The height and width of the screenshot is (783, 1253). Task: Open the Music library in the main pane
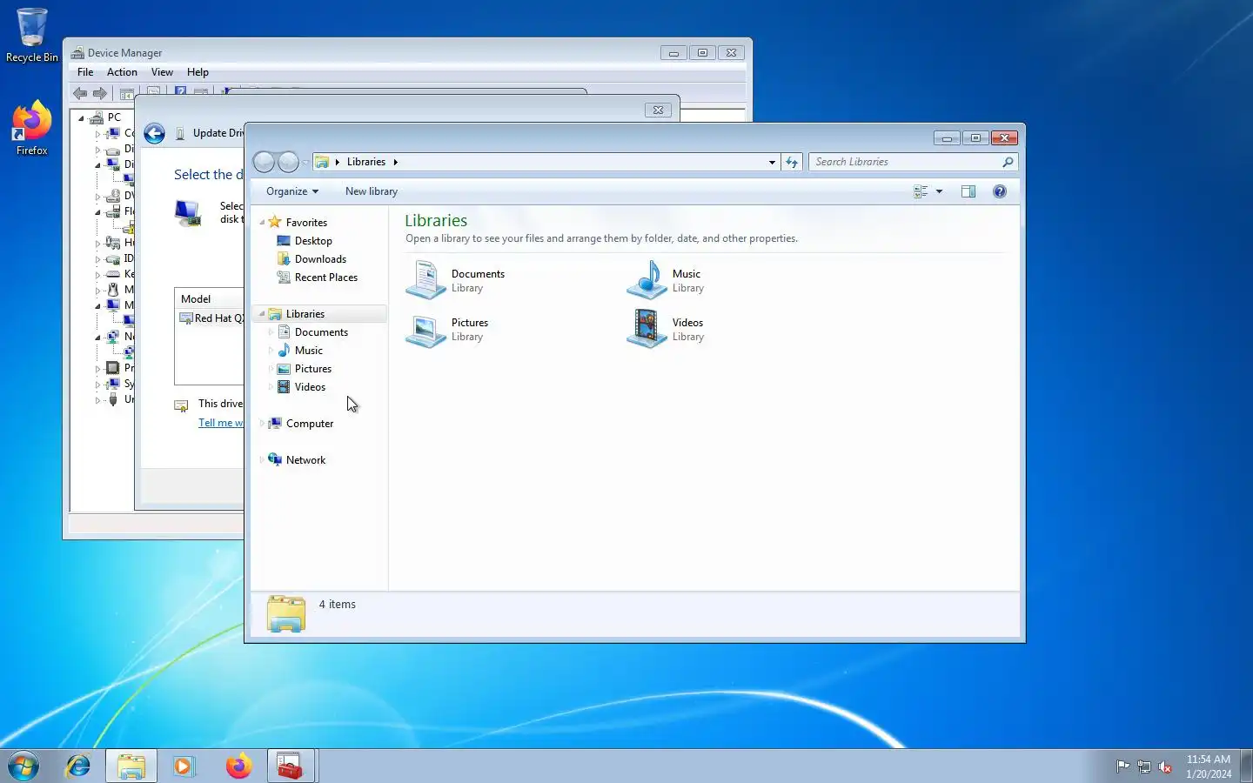(667, 280)
